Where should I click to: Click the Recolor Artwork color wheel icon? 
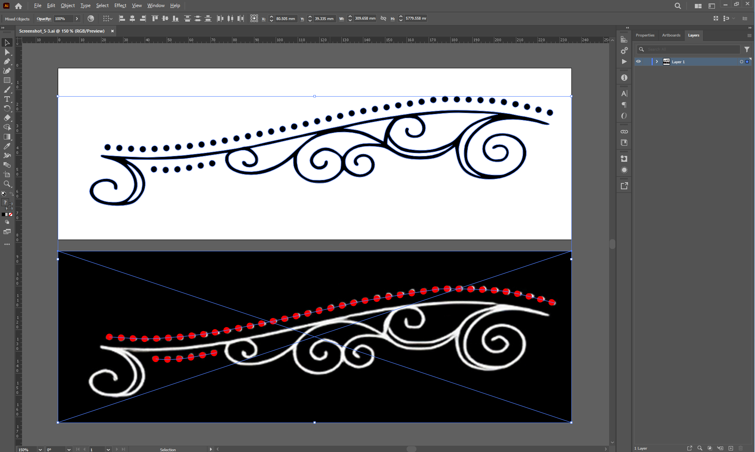click(x=91, y=18)
